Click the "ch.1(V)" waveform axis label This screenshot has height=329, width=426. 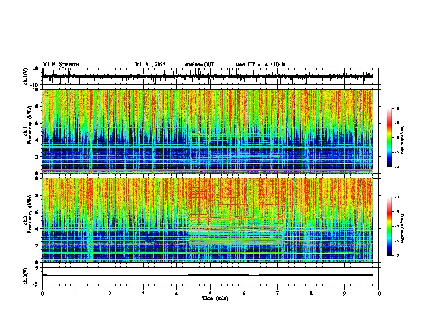(26, 76)
